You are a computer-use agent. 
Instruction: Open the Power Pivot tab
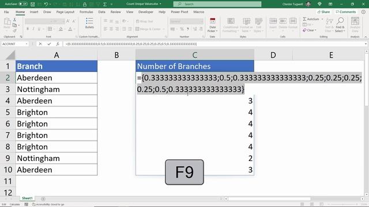point(179,11)
